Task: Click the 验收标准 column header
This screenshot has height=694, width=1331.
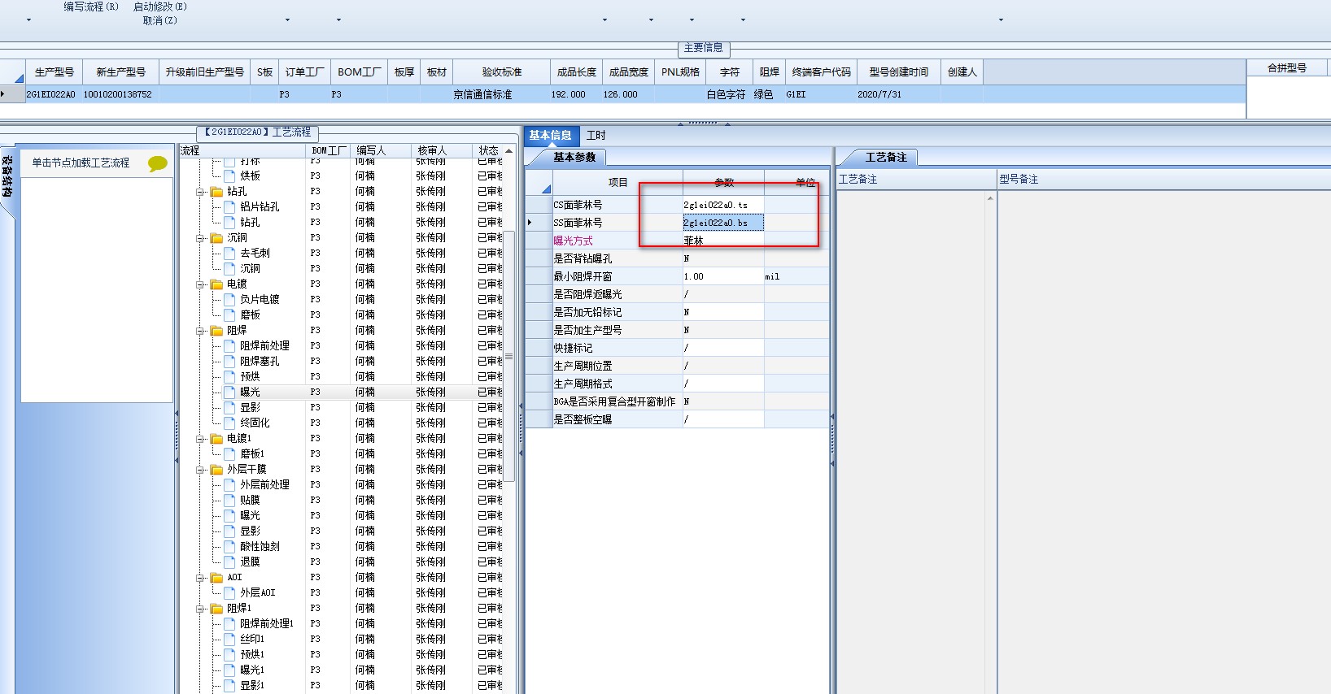Action: coord(502,72)
